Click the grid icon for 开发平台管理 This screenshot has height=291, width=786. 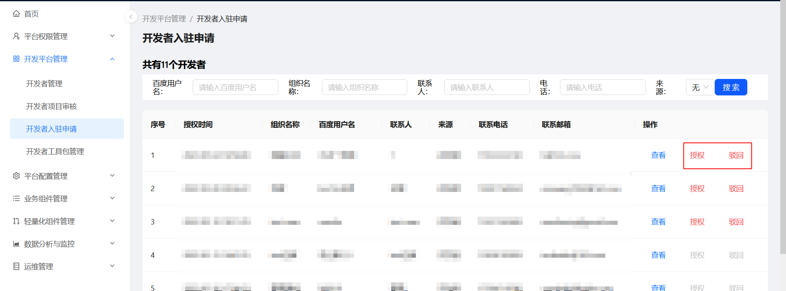[x=16, y=59]
